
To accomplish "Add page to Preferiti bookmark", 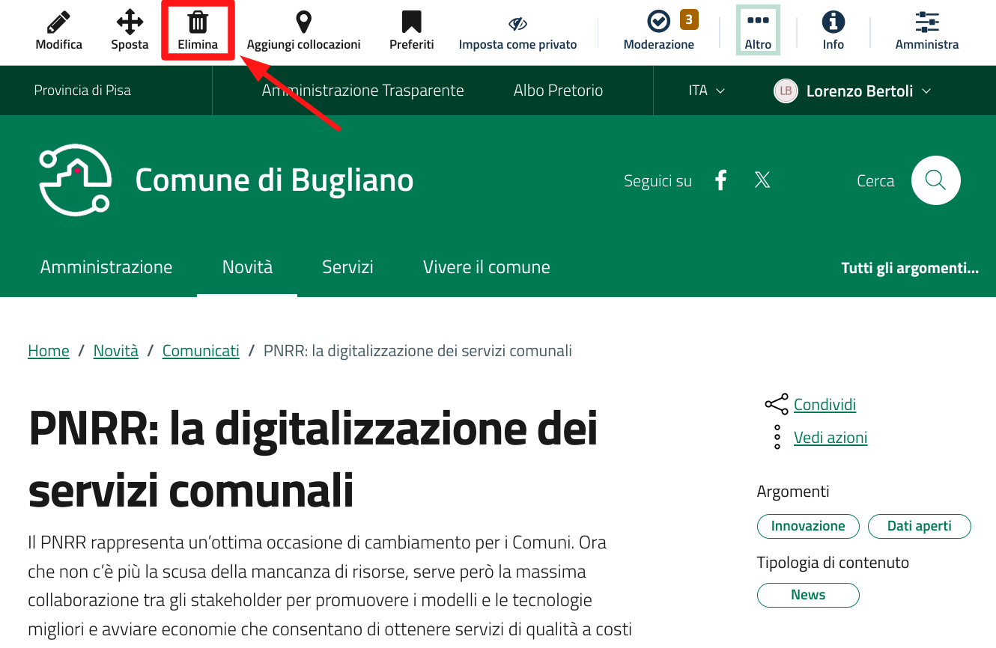I will (x=411, y=23).
